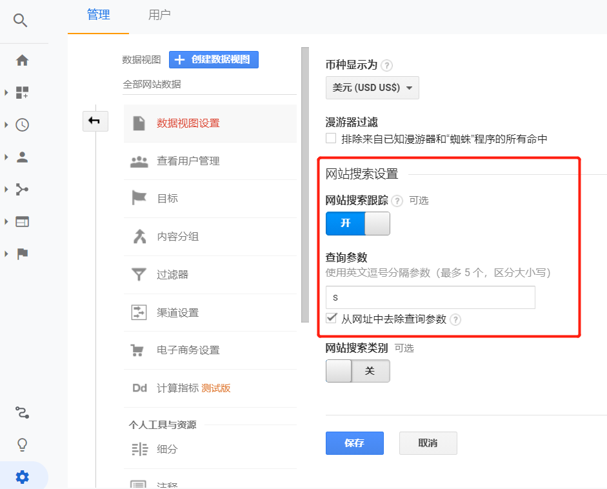Click the back arrow button beside view column
607x489 pixels.
(x=95, y=121)
